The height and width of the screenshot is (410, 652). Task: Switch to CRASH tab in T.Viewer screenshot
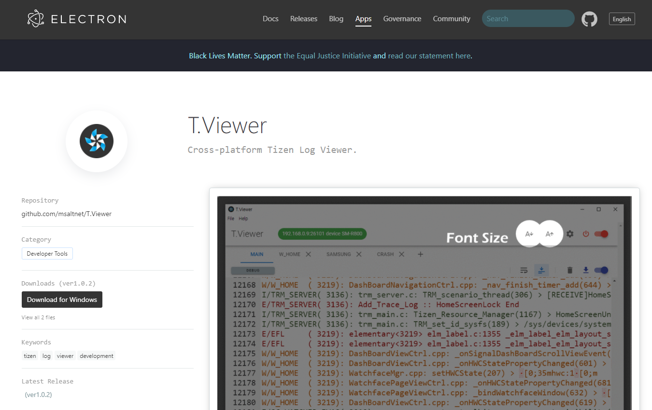[385, 254]
